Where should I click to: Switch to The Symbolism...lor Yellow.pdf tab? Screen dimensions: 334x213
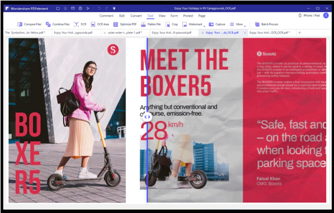click(27, 32)
